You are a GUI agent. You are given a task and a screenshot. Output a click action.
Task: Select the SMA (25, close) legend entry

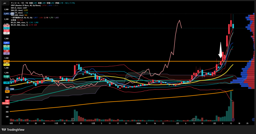pos(19,10)
